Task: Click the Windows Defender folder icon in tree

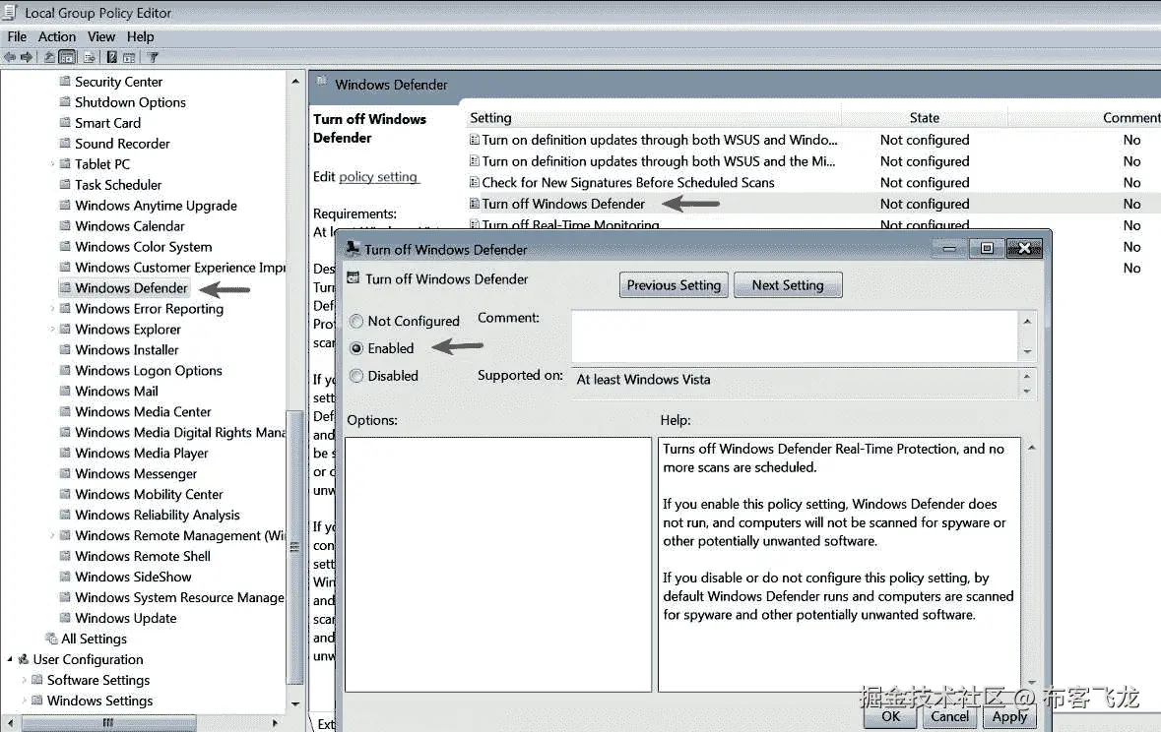Action: pos(65,287)
